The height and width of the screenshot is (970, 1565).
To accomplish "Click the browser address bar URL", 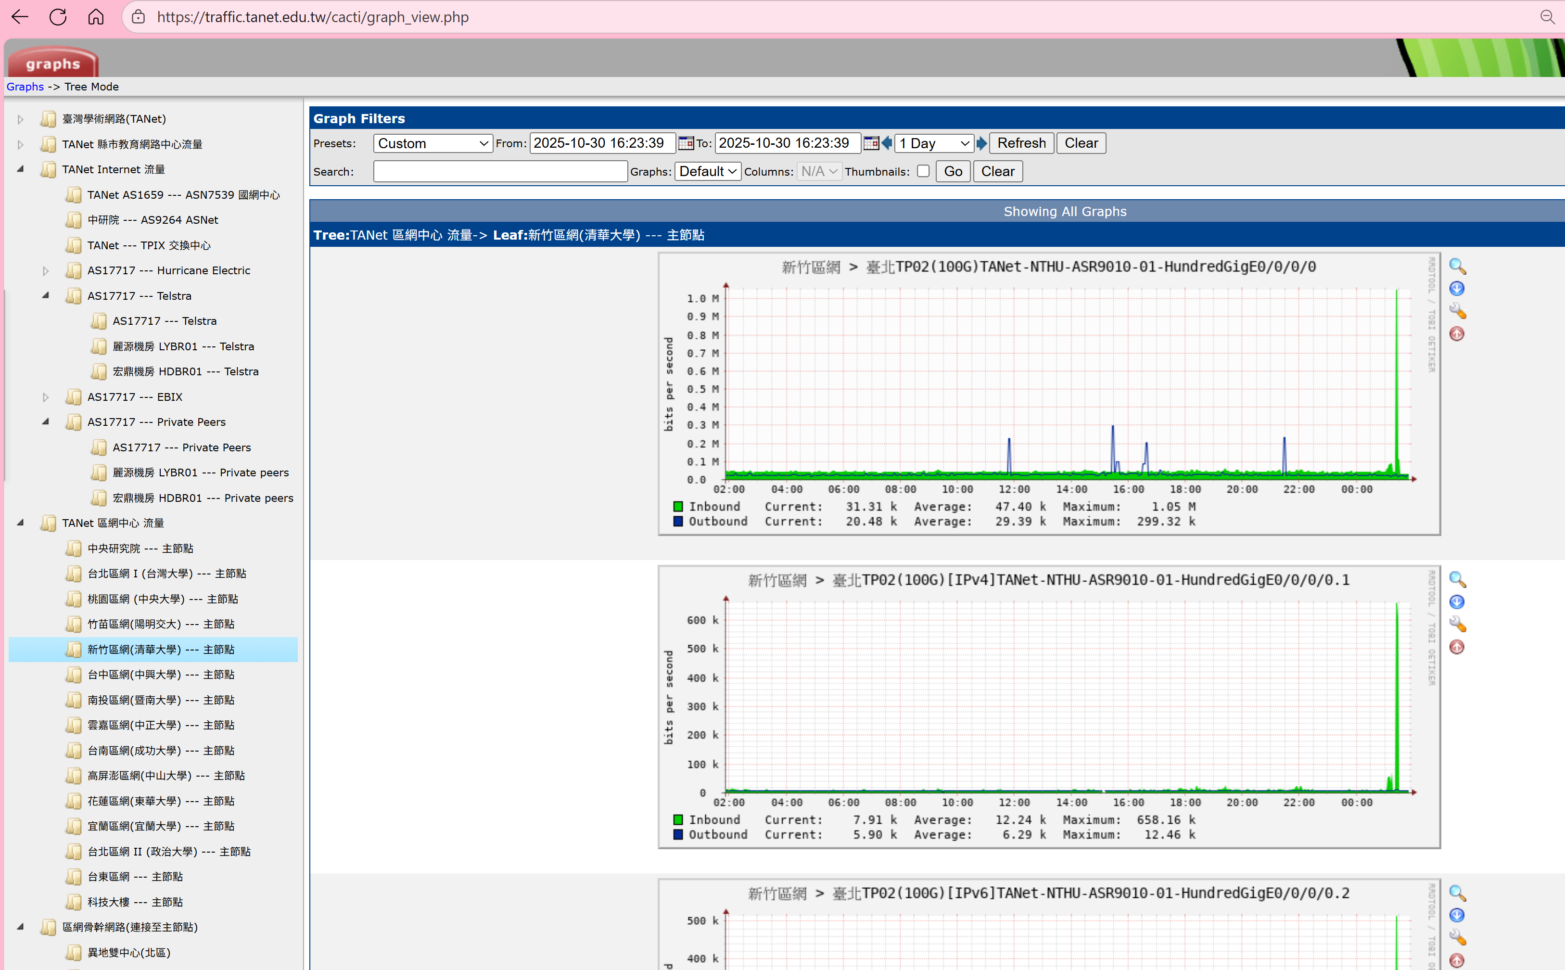I will [313, 17].
